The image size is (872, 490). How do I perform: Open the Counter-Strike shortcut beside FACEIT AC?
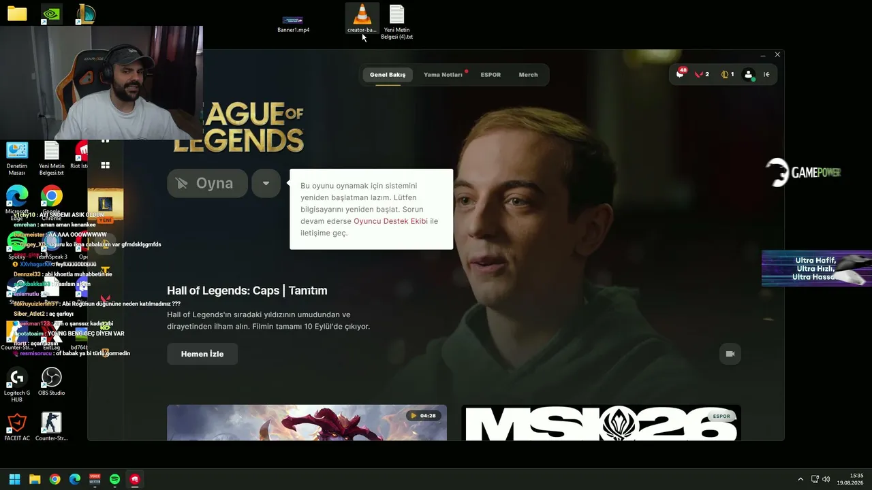pyautogui.click(x=51, y=427)
